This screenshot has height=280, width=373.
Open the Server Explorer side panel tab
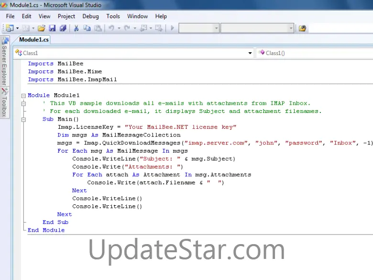click(4, 61)
